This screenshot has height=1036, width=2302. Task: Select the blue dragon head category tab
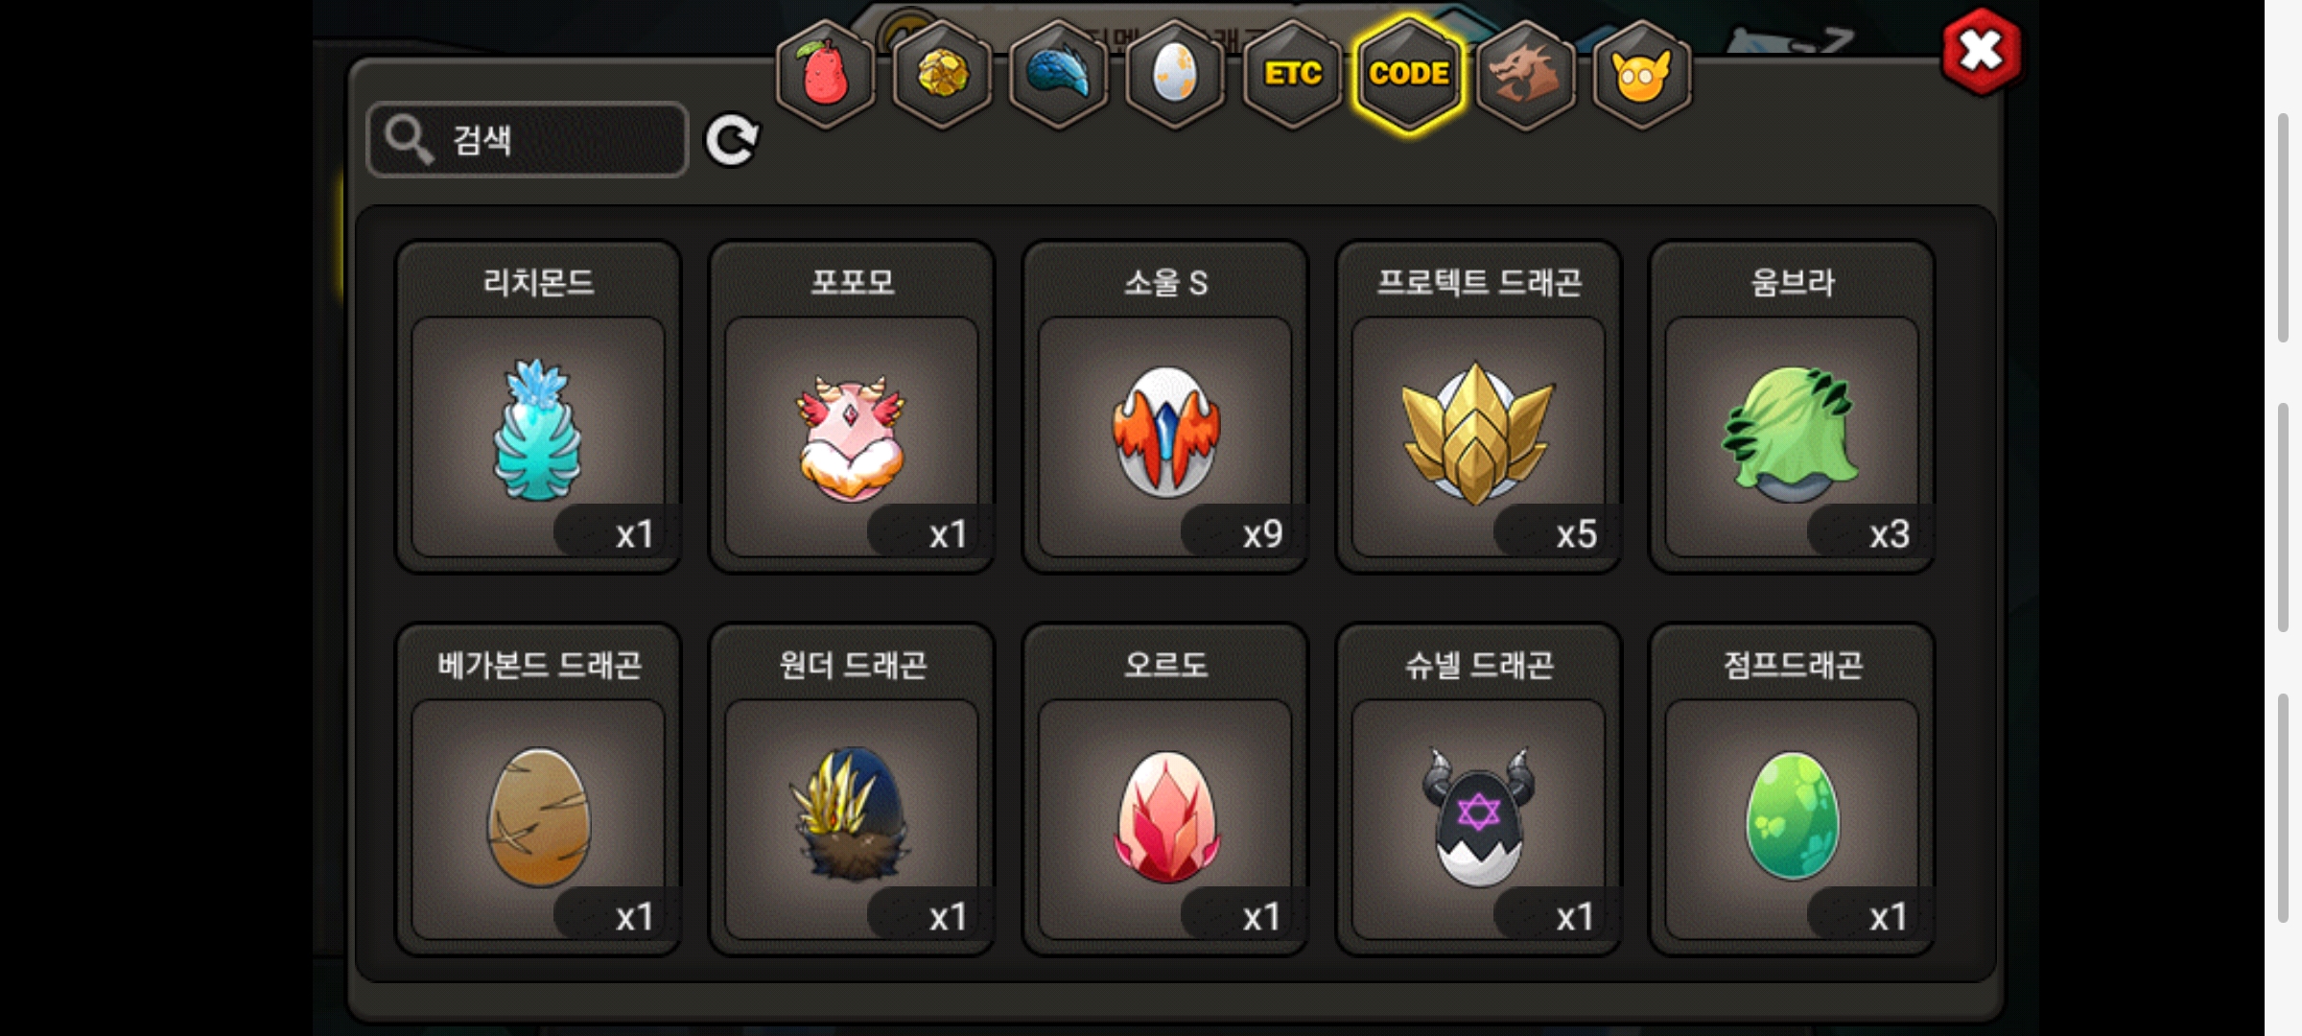[1059, 75]
